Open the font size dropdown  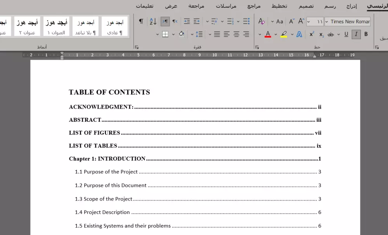[x=308, y=22]
